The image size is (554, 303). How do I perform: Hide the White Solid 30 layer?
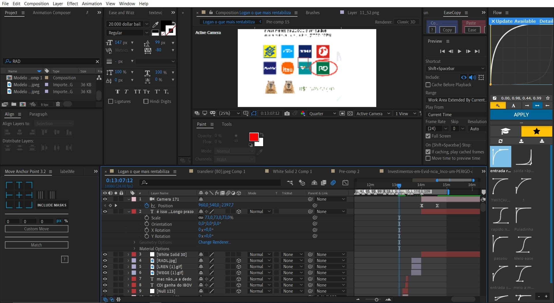tap(105, 255)
